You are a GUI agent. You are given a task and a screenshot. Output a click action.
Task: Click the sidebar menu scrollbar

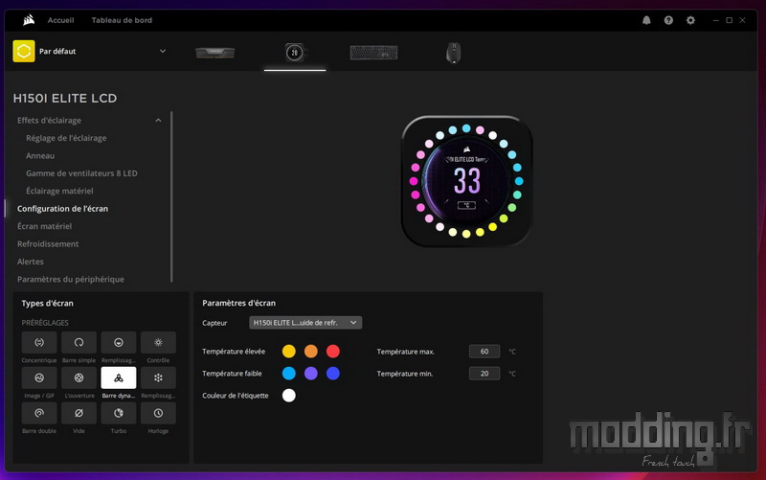pos(171,196)
